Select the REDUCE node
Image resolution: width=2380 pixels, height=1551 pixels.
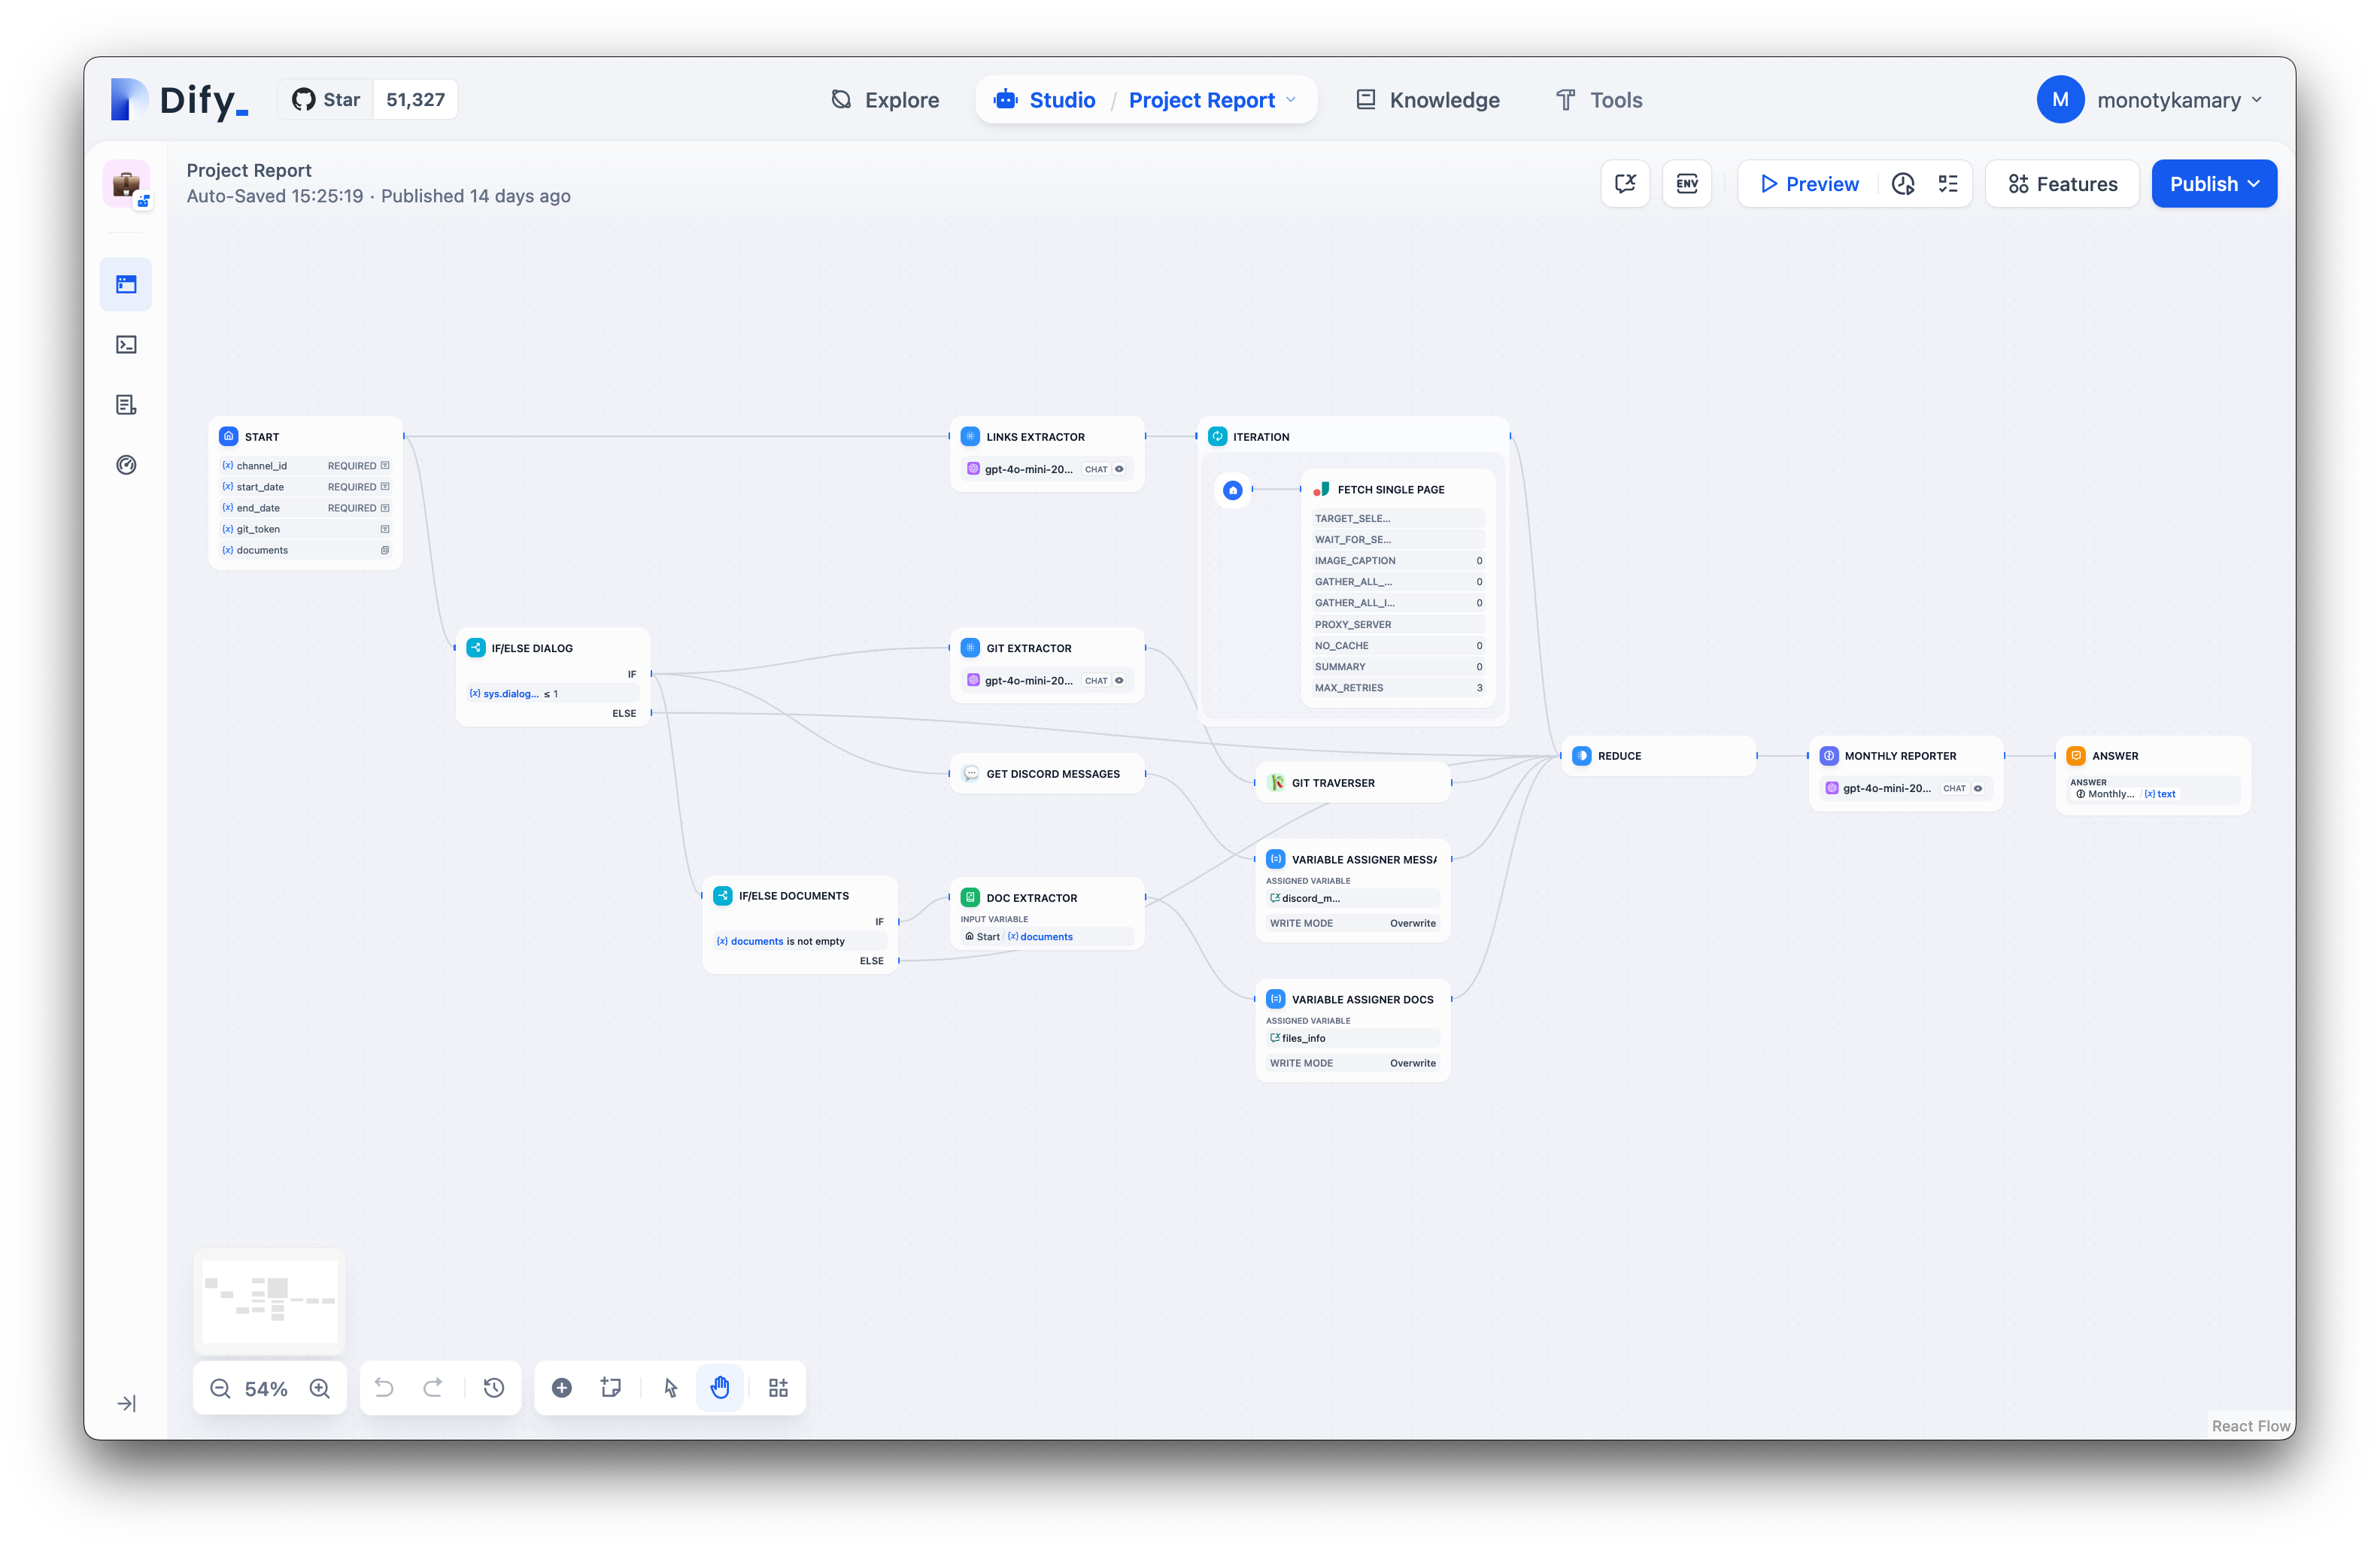(x=1658, y=756)
